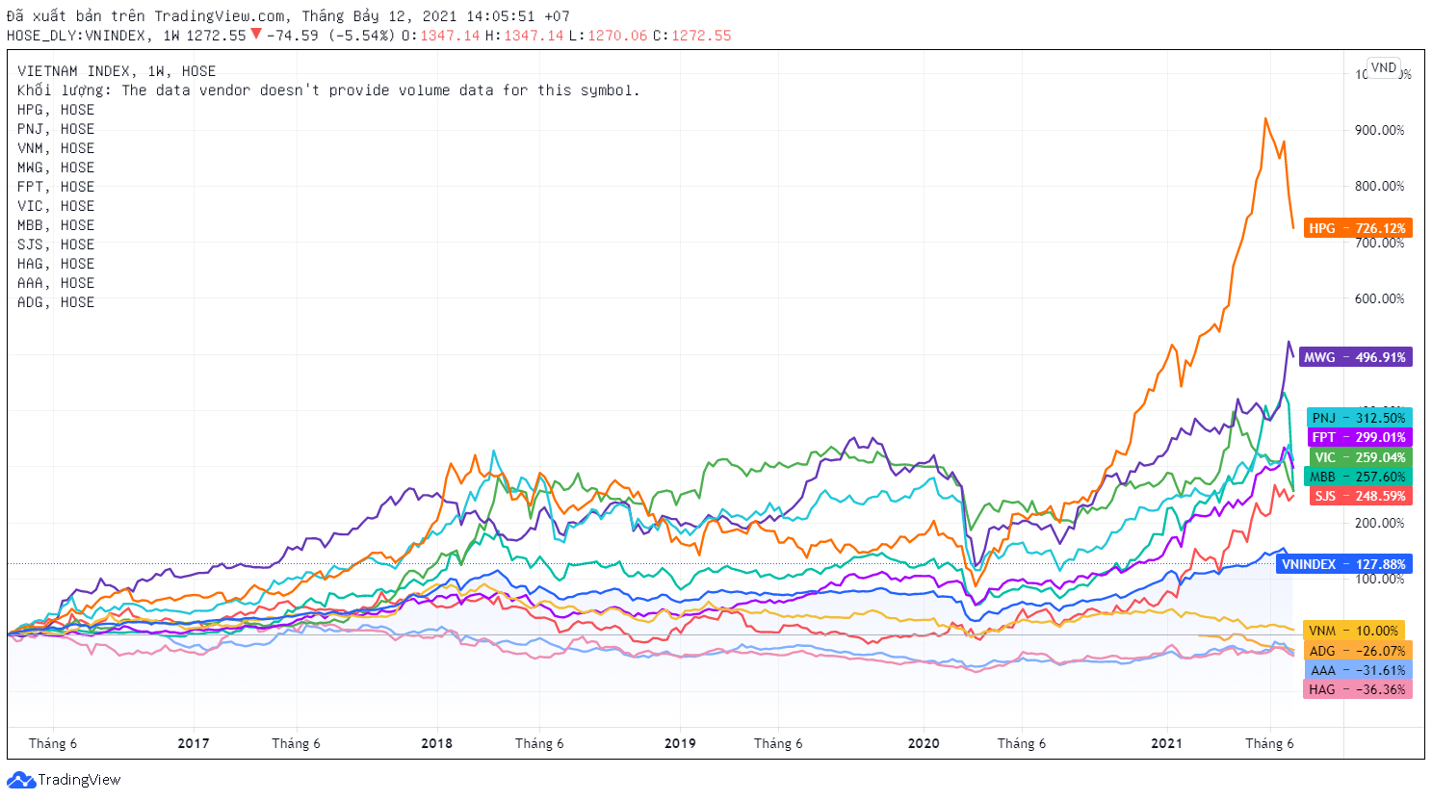This screenshot has width=1432, height=801.
Task: Select the VIC 259.04% price label
Action: [1361, 457]
